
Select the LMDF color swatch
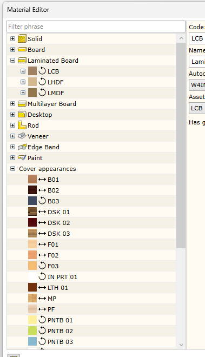point(32,92)
